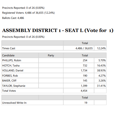Click the 38.93% percentage for Volland
Viewport: 118px width, 113px height.
pos(101,71)
